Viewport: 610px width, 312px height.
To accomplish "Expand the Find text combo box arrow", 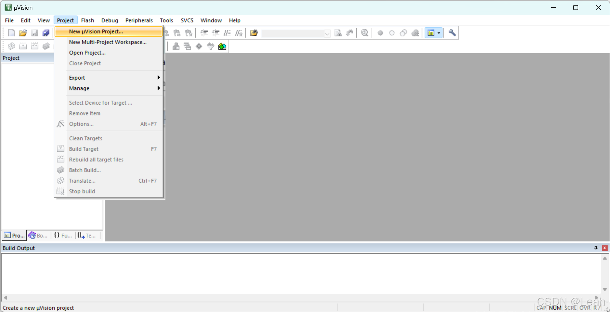I will point(327,33).
